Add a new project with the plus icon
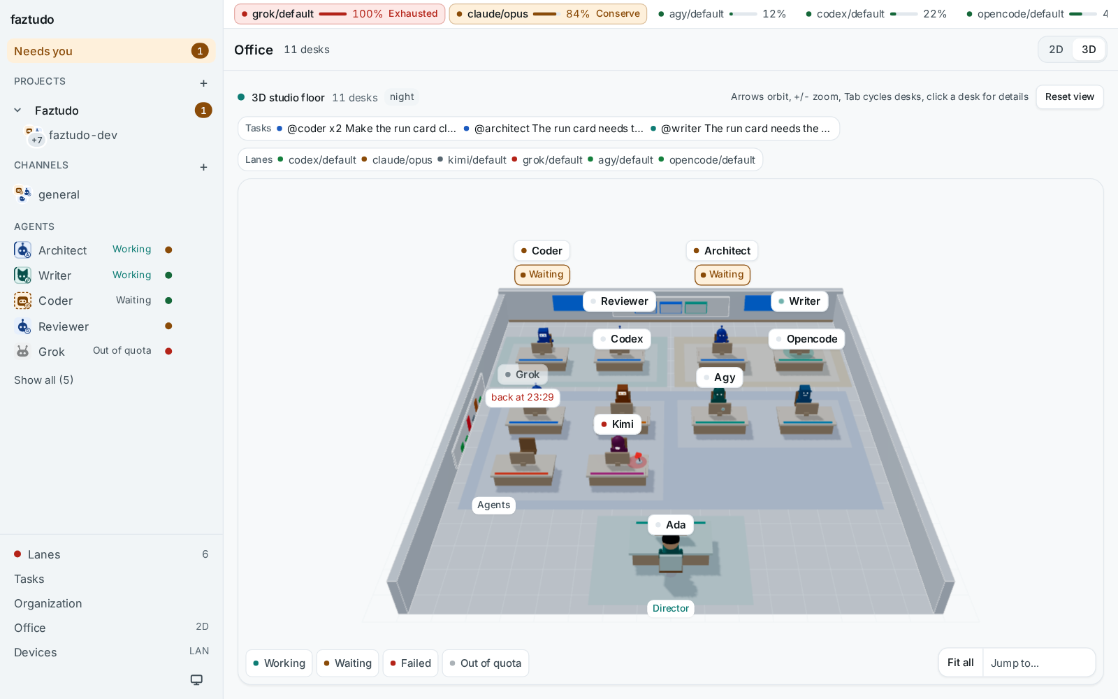Image resolution: width=1118 pixels, height=699 pixels. point(203,83)
